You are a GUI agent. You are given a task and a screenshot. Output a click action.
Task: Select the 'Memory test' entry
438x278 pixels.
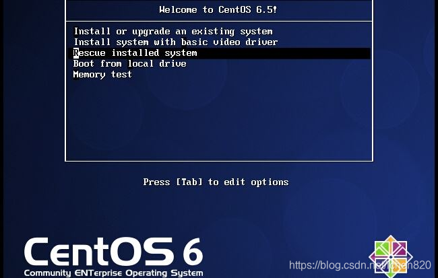click(x=102, y=75)
